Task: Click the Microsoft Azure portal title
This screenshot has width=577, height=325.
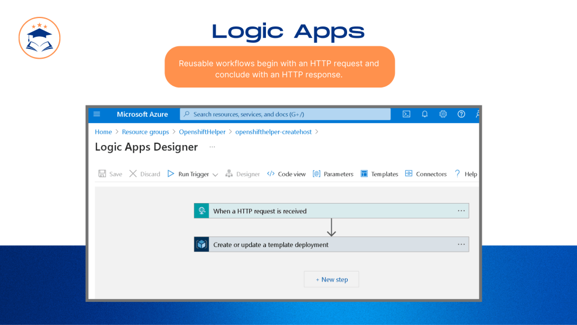Action: pyautogui.click(x=143, y=114)
